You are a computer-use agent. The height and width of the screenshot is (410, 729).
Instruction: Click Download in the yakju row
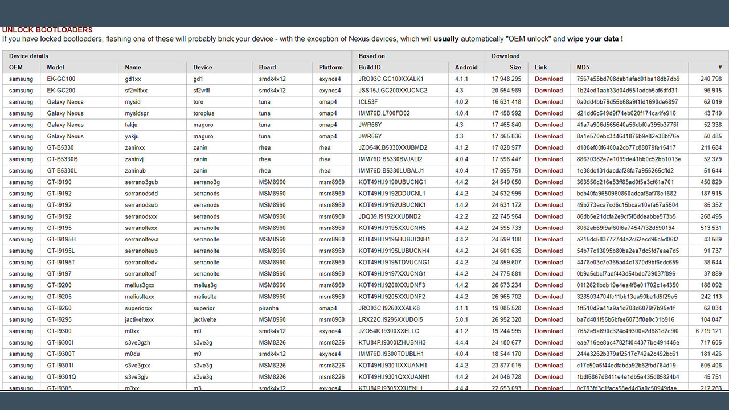pos(548,136)
